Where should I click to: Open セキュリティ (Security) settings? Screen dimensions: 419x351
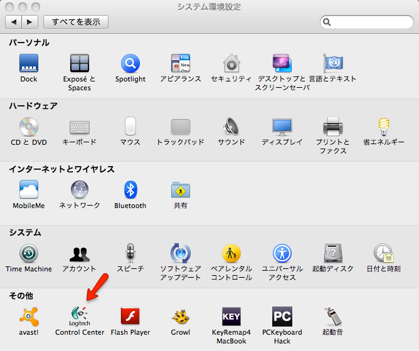(x=231, y=63)
